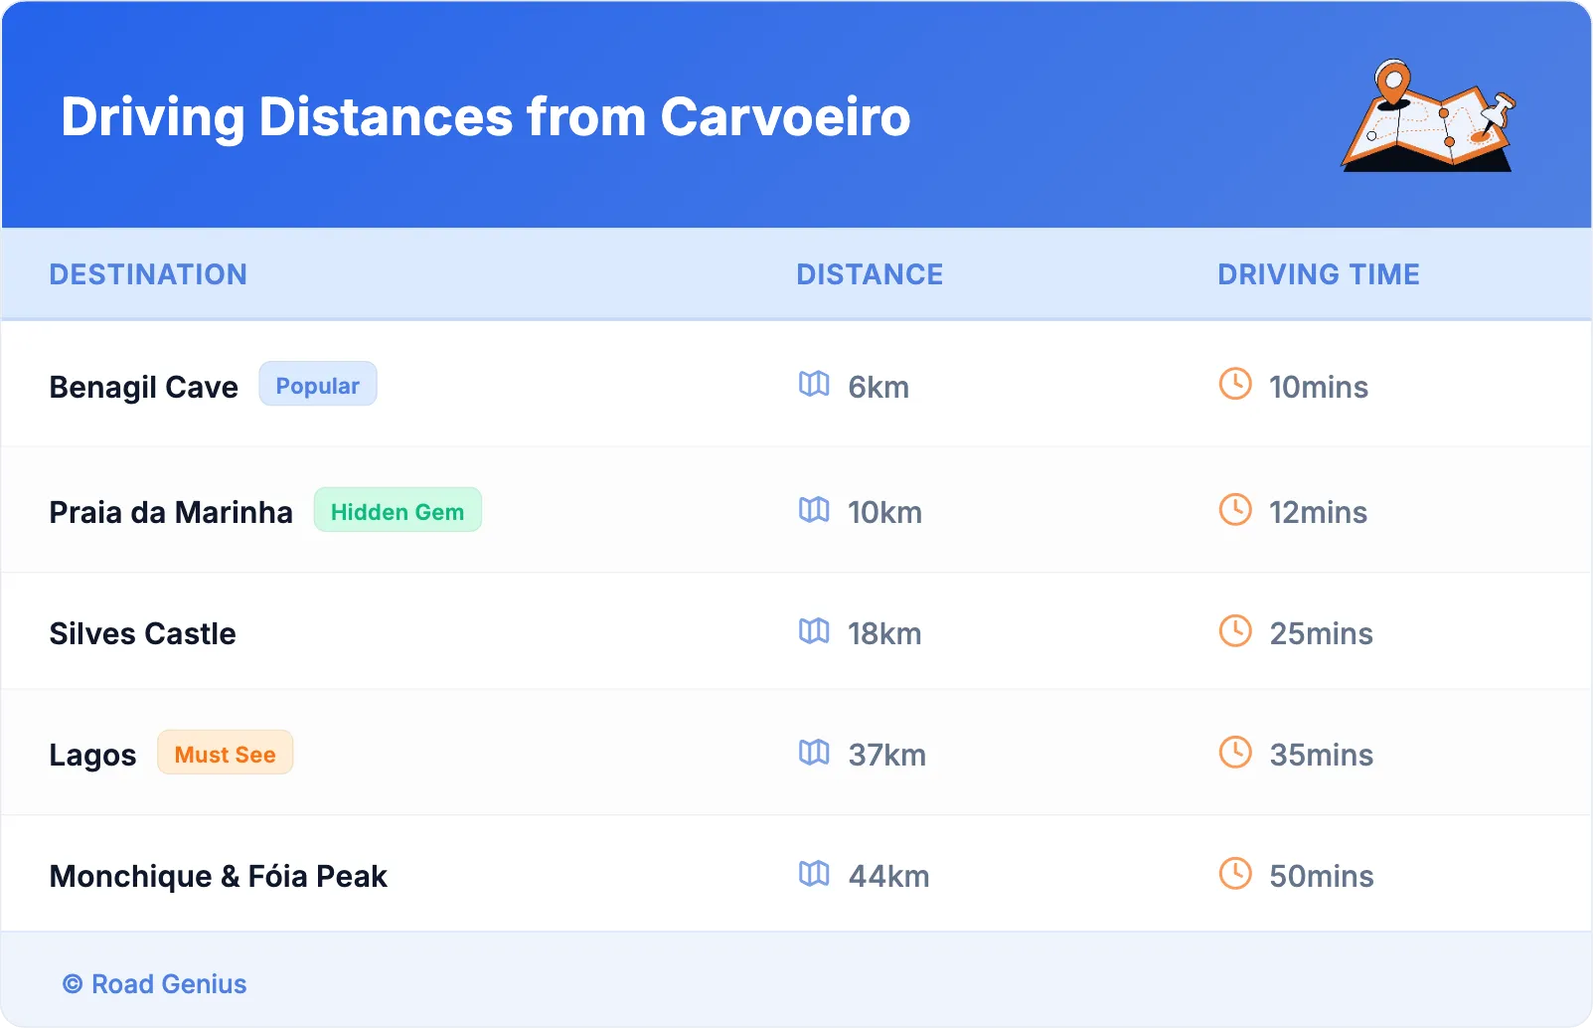This screenshot has width=1594, height=1028.
Task: Select the Silves Castle destination name
Action: pos(143,634)
